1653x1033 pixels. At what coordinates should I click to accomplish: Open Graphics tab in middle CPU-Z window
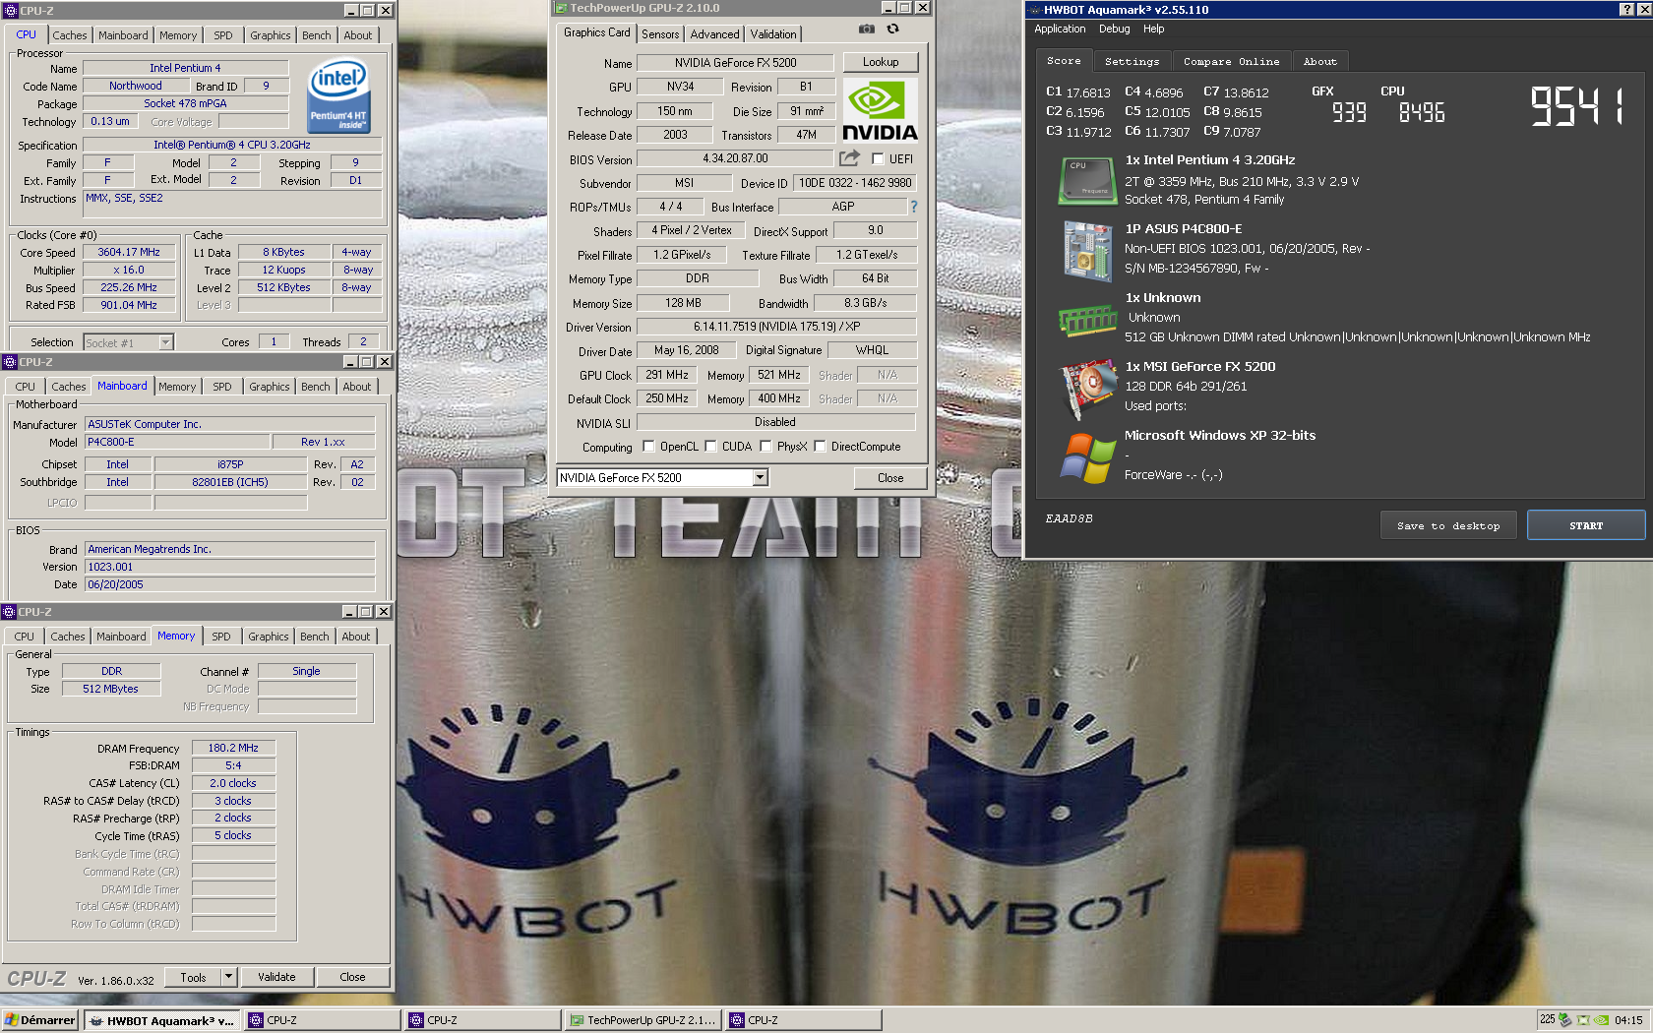[269, 387]
